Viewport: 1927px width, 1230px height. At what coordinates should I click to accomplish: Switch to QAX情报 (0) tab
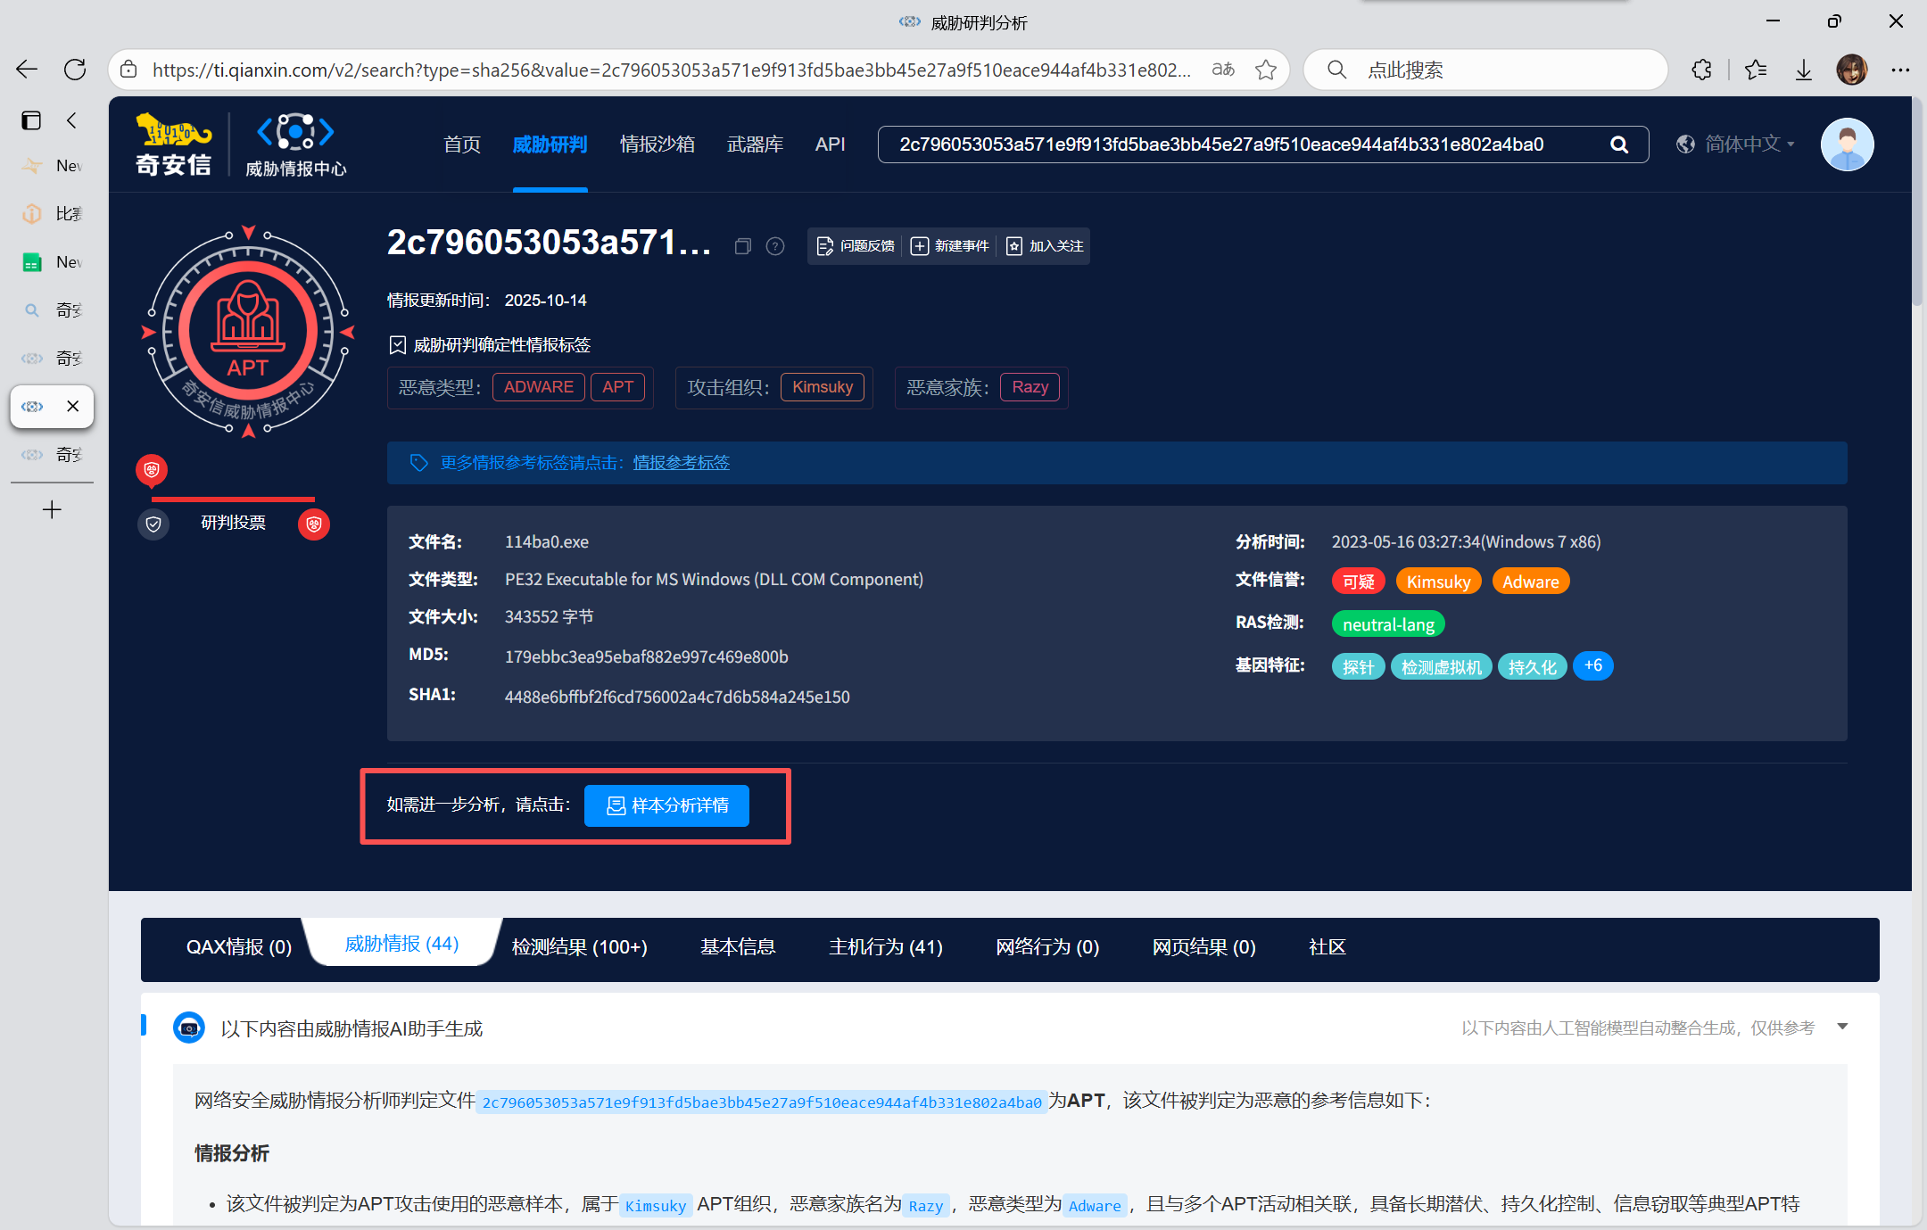tap(239, 946)
